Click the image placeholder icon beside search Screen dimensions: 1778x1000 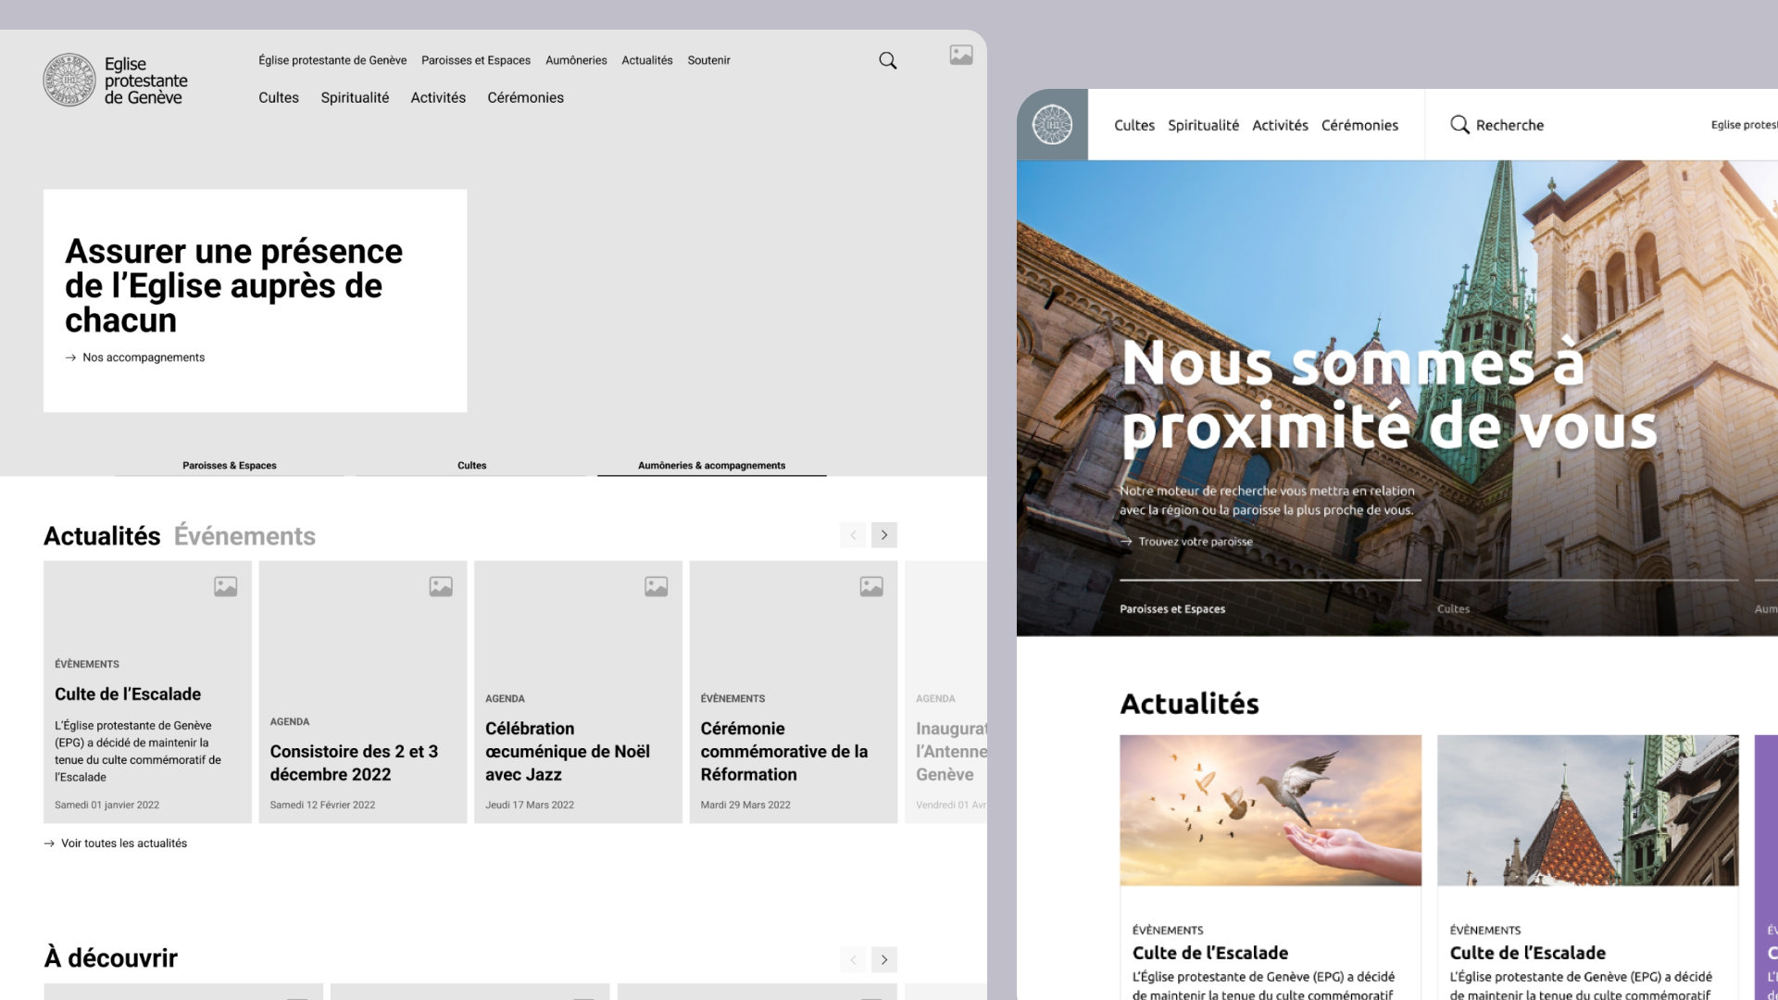click(x=961, y=56)
